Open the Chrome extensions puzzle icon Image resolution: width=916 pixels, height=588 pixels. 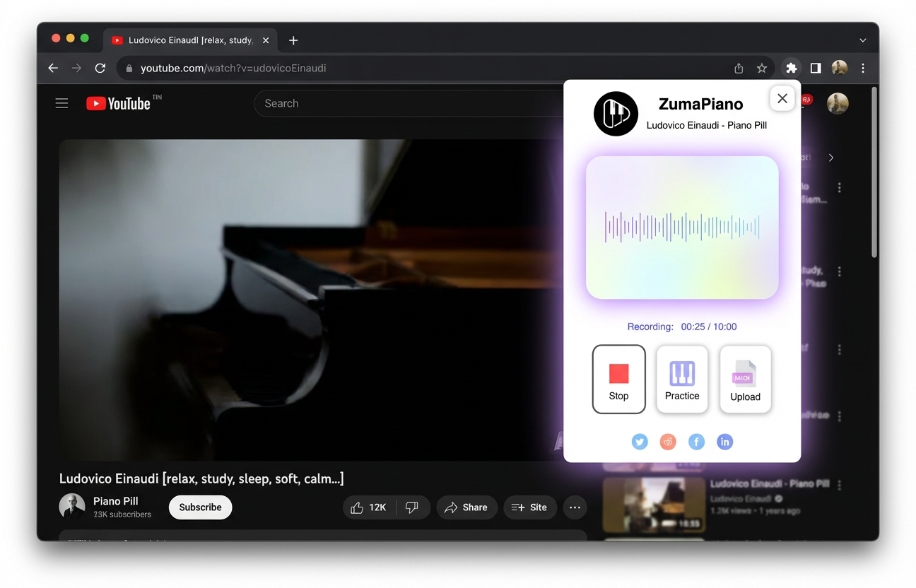(791, 68)
